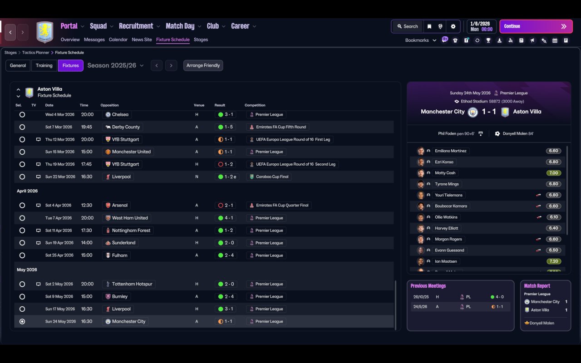Click substitution icon on Ollie Watkins row
Image resolution: width=581 pixels, height=363 pixels.
pyautogui.click(x=539, y=217)
